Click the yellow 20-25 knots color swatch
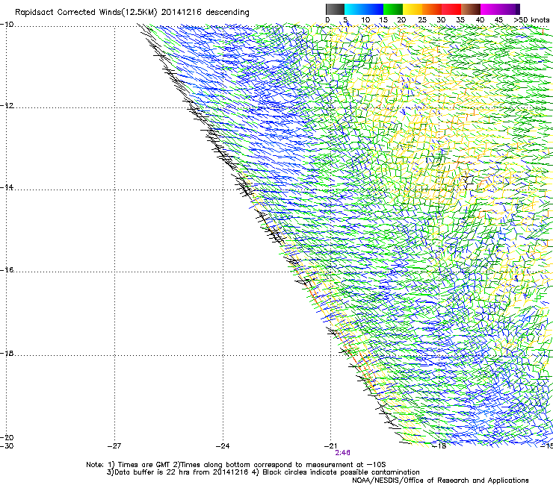 413,9
